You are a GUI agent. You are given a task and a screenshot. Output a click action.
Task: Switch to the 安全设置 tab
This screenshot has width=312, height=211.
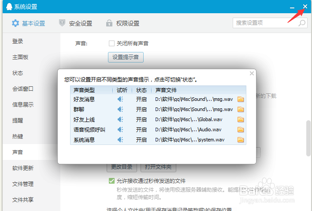click(76, 23)
